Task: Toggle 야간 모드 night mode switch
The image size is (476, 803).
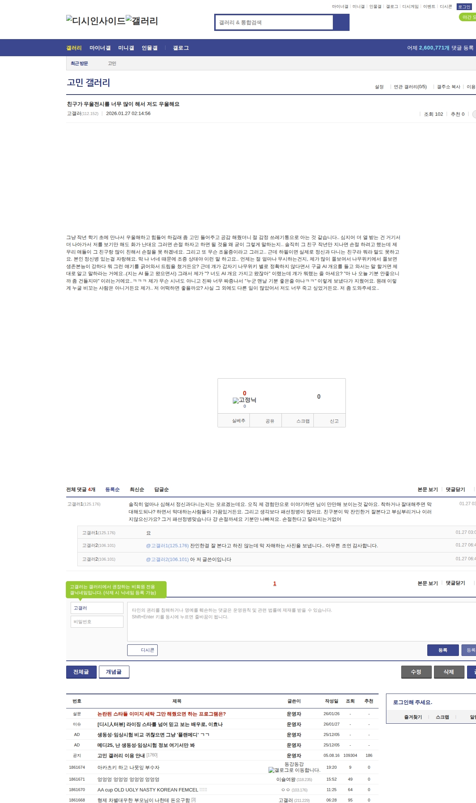Action: click(468, 17)
